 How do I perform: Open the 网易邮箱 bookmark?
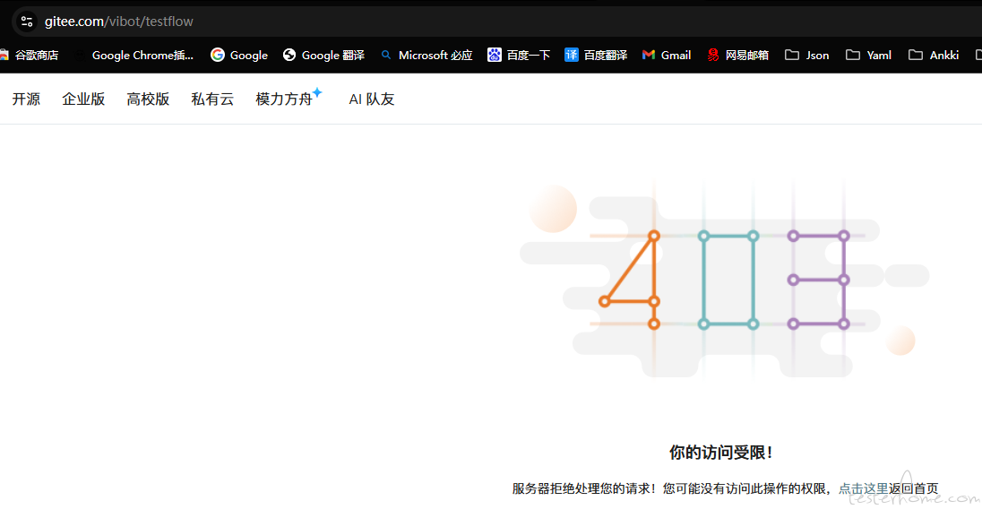737,56
